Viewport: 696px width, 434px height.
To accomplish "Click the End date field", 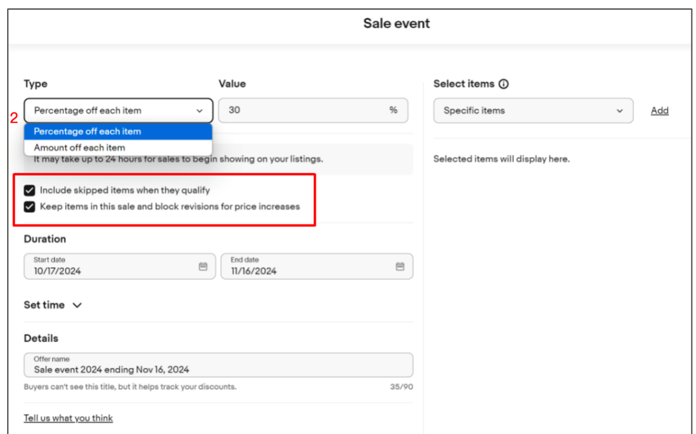I will click(x=307, y=266).
